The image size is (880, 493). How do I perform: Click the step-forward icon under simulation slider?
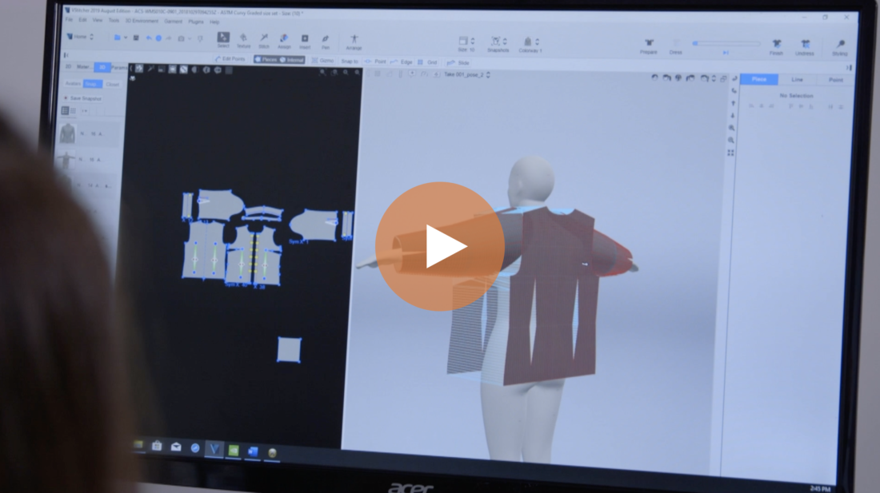pyautogui.click(x=726, y=53)
